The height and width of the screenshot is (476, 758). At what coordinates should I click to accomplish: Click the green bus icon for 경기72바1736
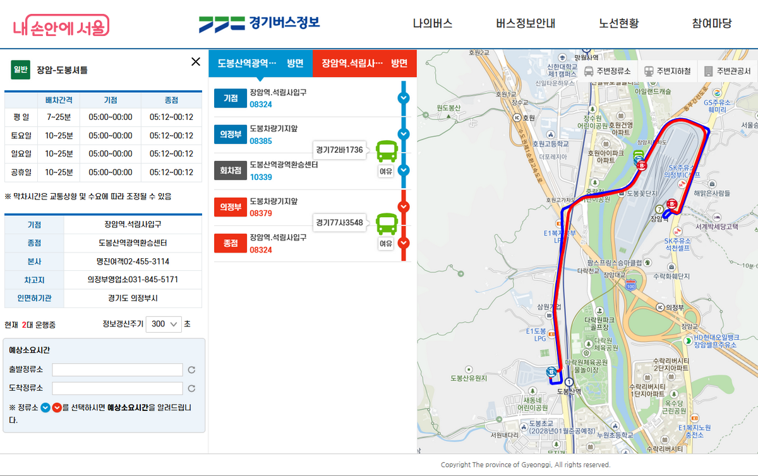tap(387, 152)
